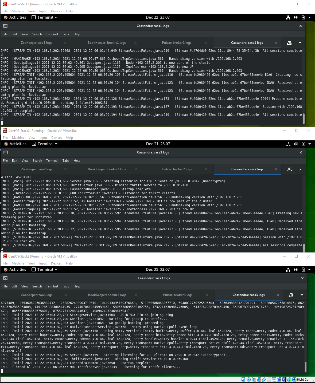315x383 pixels.
Task: Expand the system menu arrow in CentOS-Stack3 top bar
Action: tap(309, 270)
